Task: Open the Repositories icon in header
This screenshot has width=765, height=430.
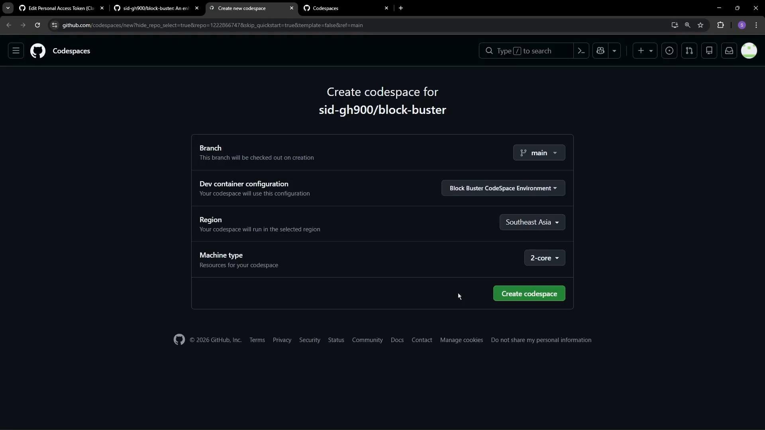Action: (709, 51)
